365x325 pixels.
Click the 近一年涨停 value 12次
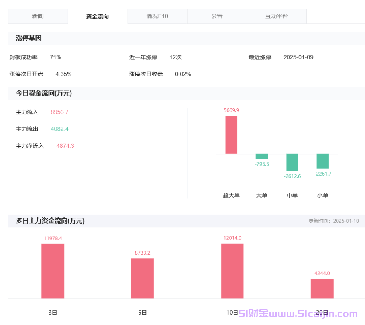click(x=175, y=57)
